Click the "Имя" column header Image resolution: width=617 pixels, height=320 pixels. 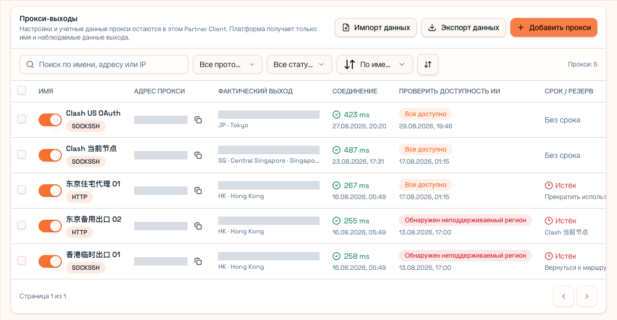coord(45,91)
